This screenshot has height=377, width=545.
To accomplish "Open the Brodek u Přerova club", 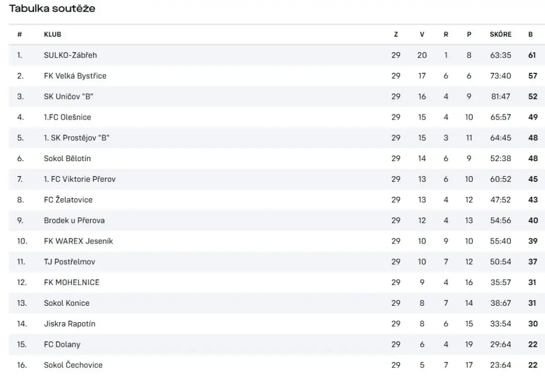I will point(74,221).
